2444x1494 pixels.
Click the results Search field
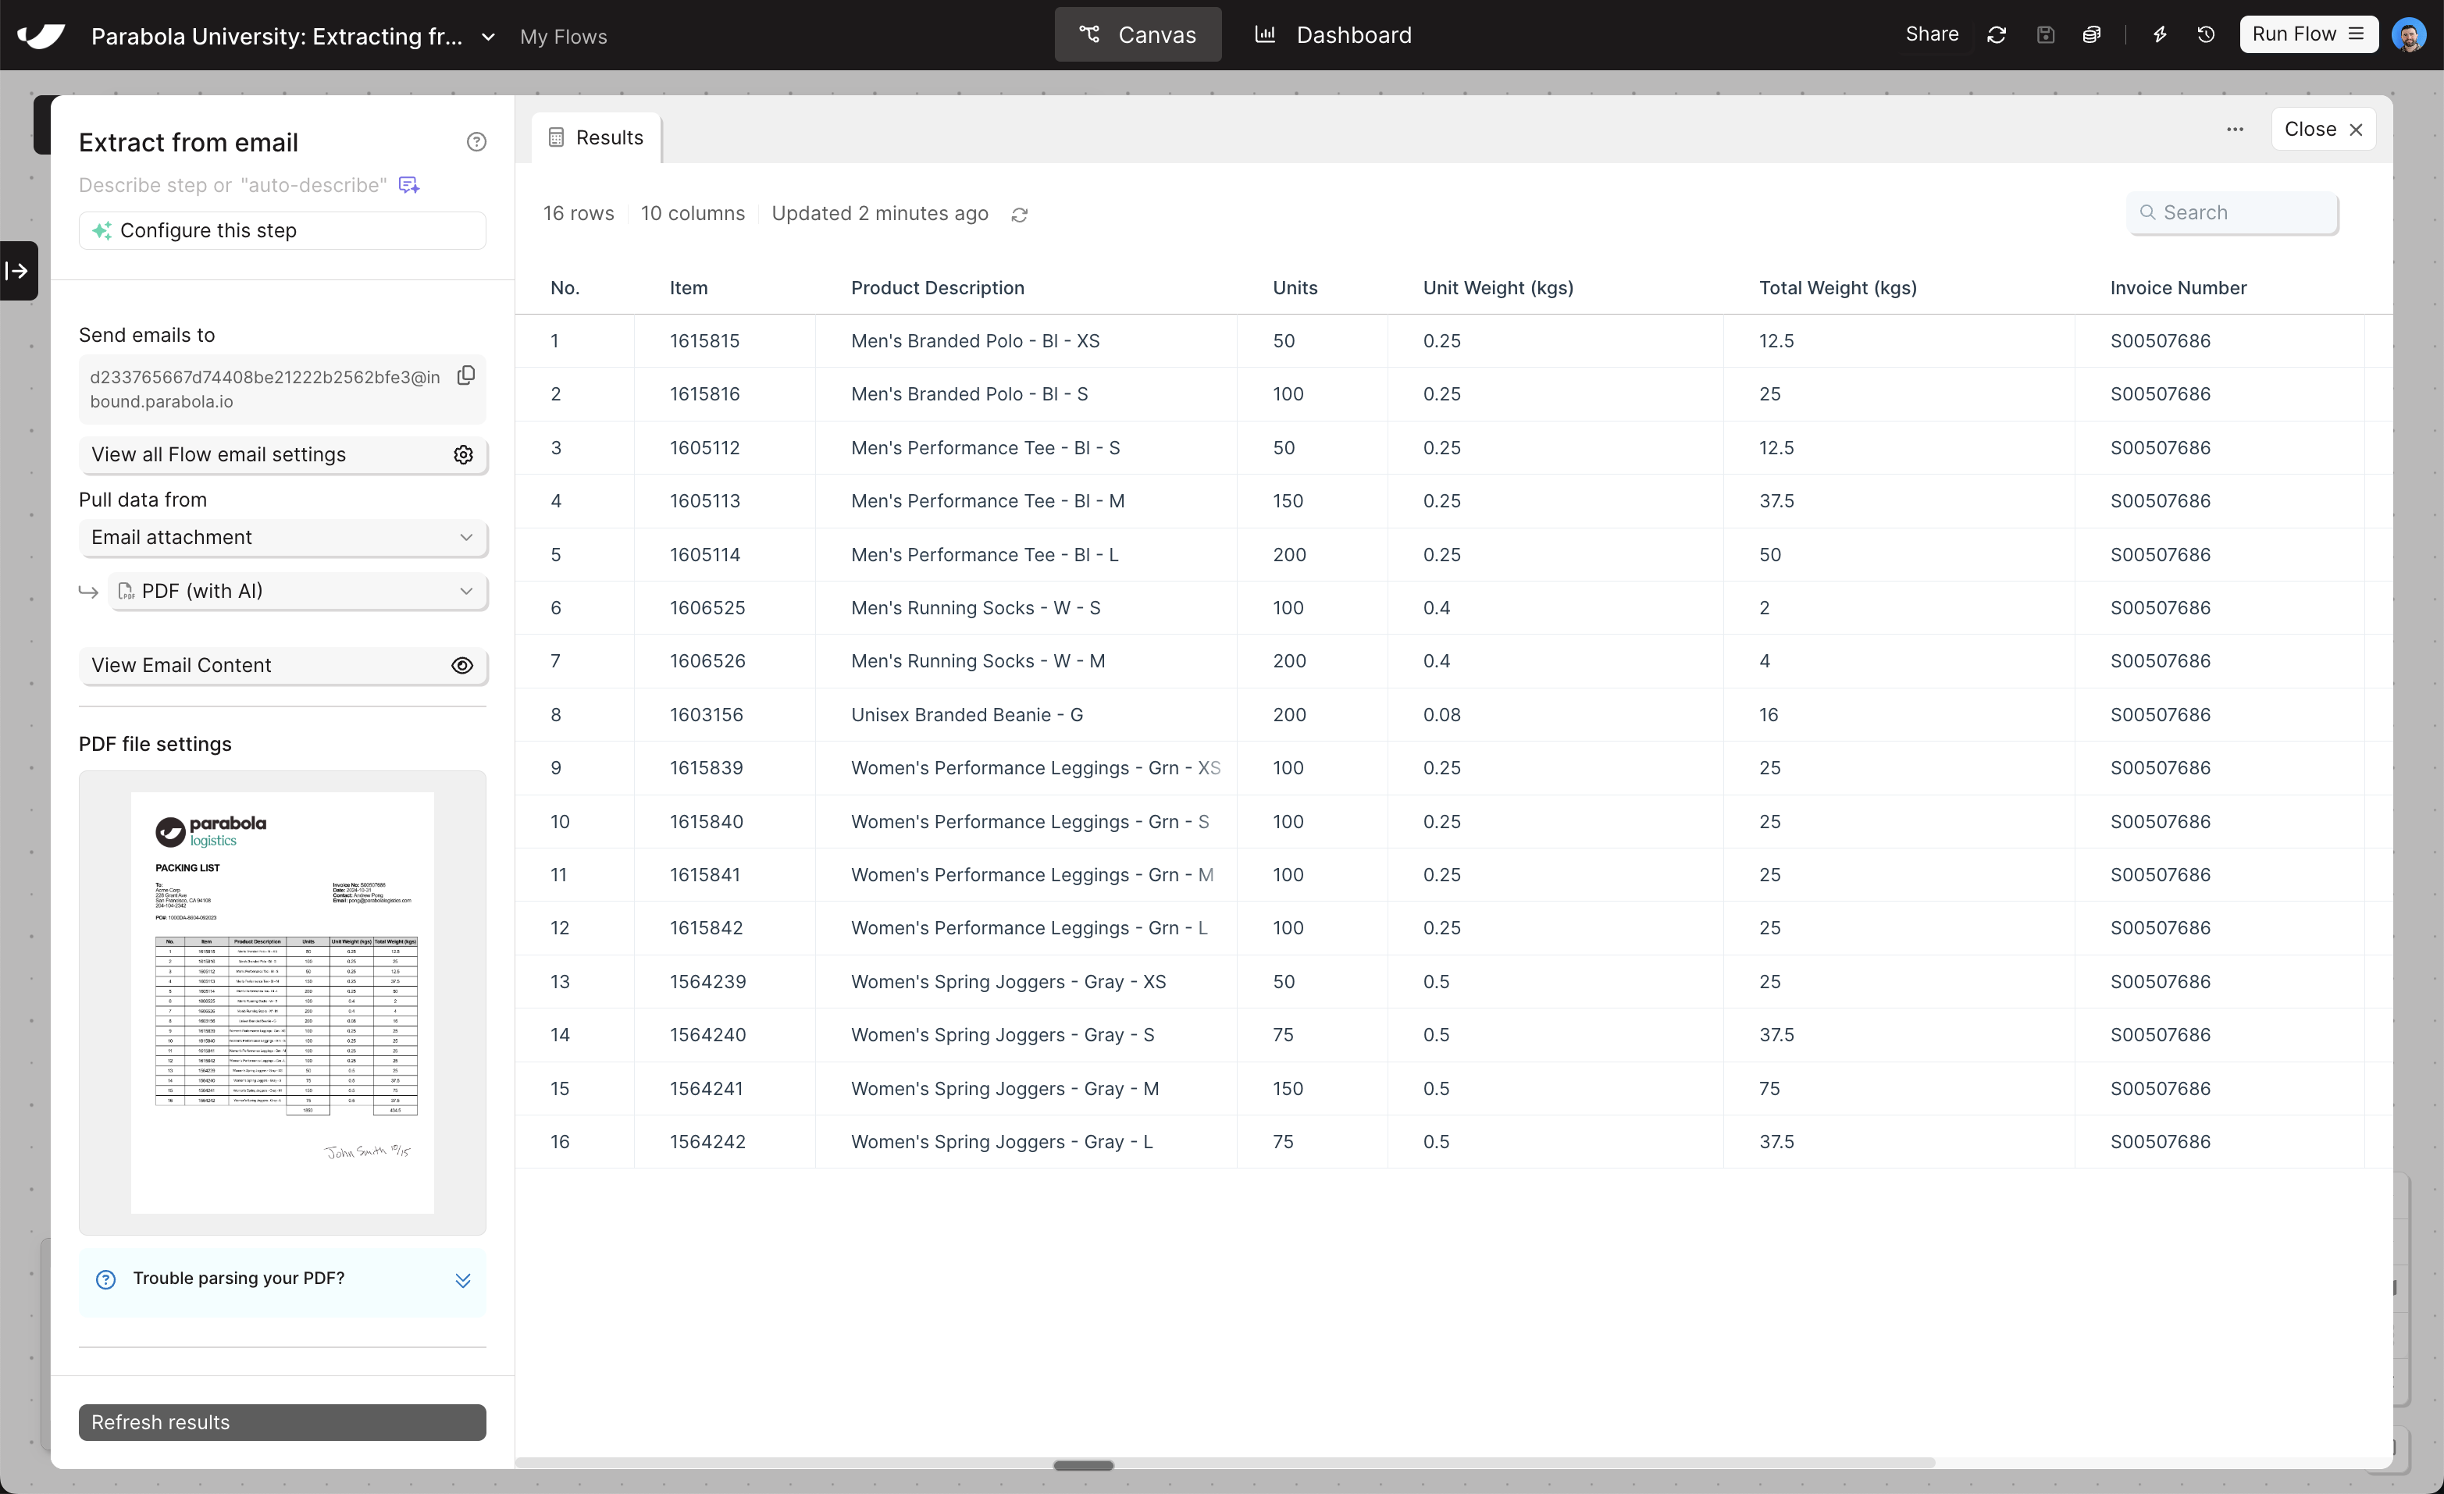pyautogui.click(x=2232, y=212)
